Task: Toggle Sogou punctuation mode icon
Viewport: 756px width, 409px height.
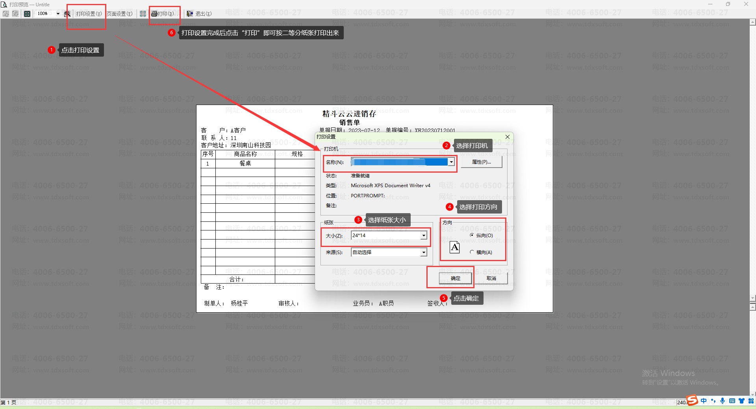Action: tap(713, 401)
